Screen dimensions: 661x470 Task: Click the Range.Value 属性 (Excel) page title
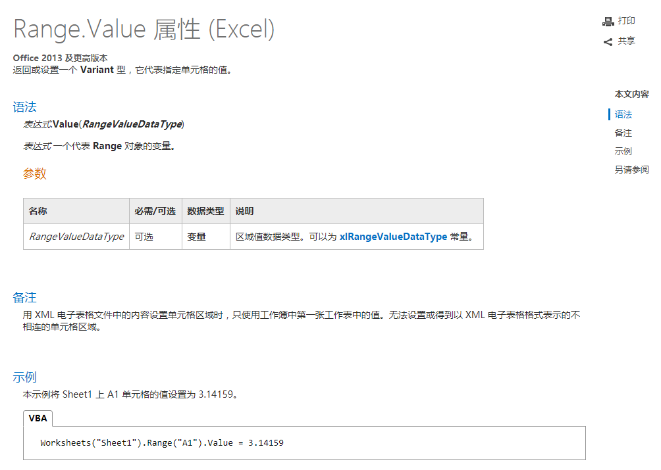144,30
